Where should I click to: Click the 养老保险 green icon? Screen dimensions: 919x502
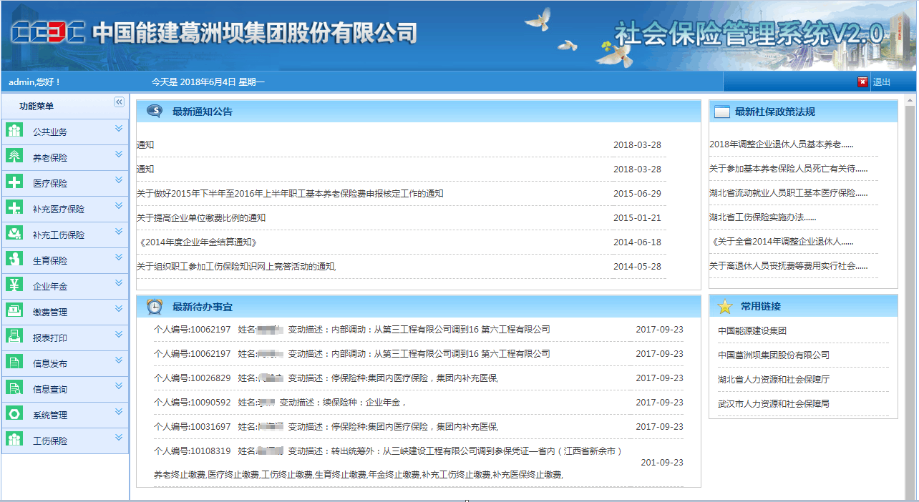pyautogui.click(x=14, y=156)
